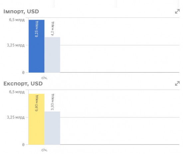Click the 0 axis label on import chart
The image size is (183, 154).
click(x=23, y=73)
